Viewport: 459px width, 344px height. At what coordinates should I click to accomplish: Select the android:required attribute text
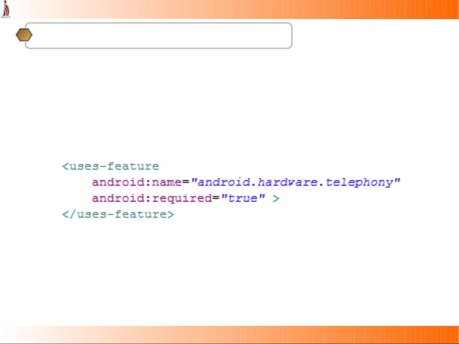[152, 198]
